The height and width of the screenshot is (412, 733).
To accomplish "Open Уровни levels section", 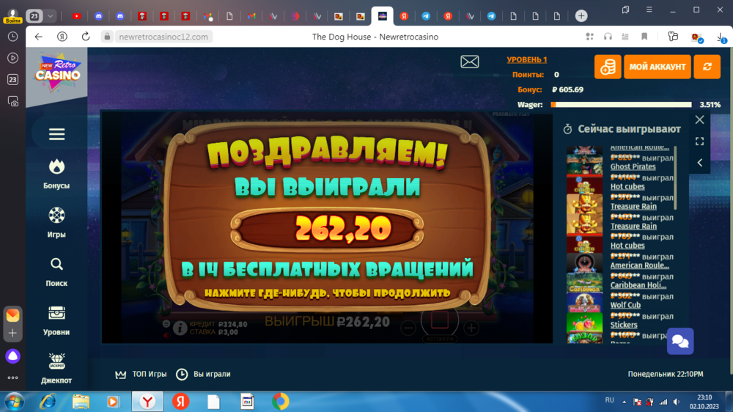I will coord(56,321).
